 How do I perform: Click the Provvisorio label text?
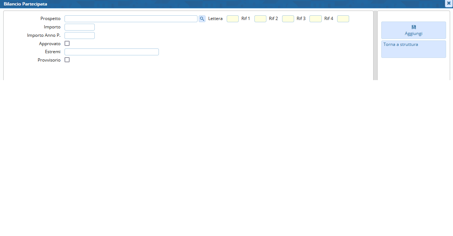coord(49,60)
